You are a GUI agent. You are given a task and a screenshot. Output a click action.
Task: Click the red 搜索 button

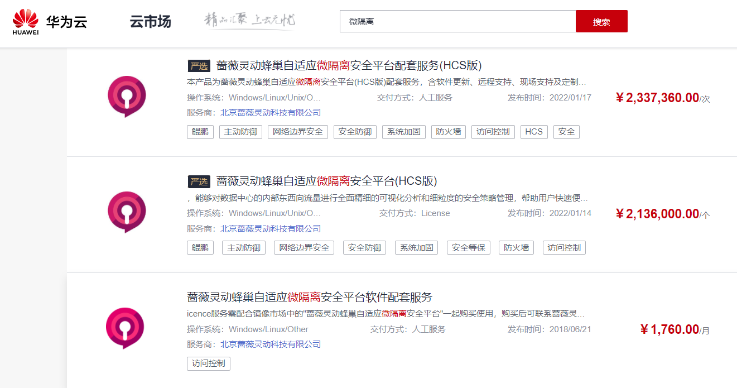[601, 21]
